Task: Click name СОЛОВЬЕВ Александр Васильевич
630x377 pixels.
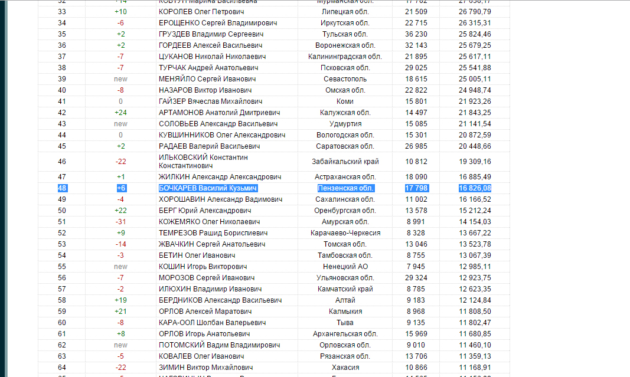Action: [218, 124]
